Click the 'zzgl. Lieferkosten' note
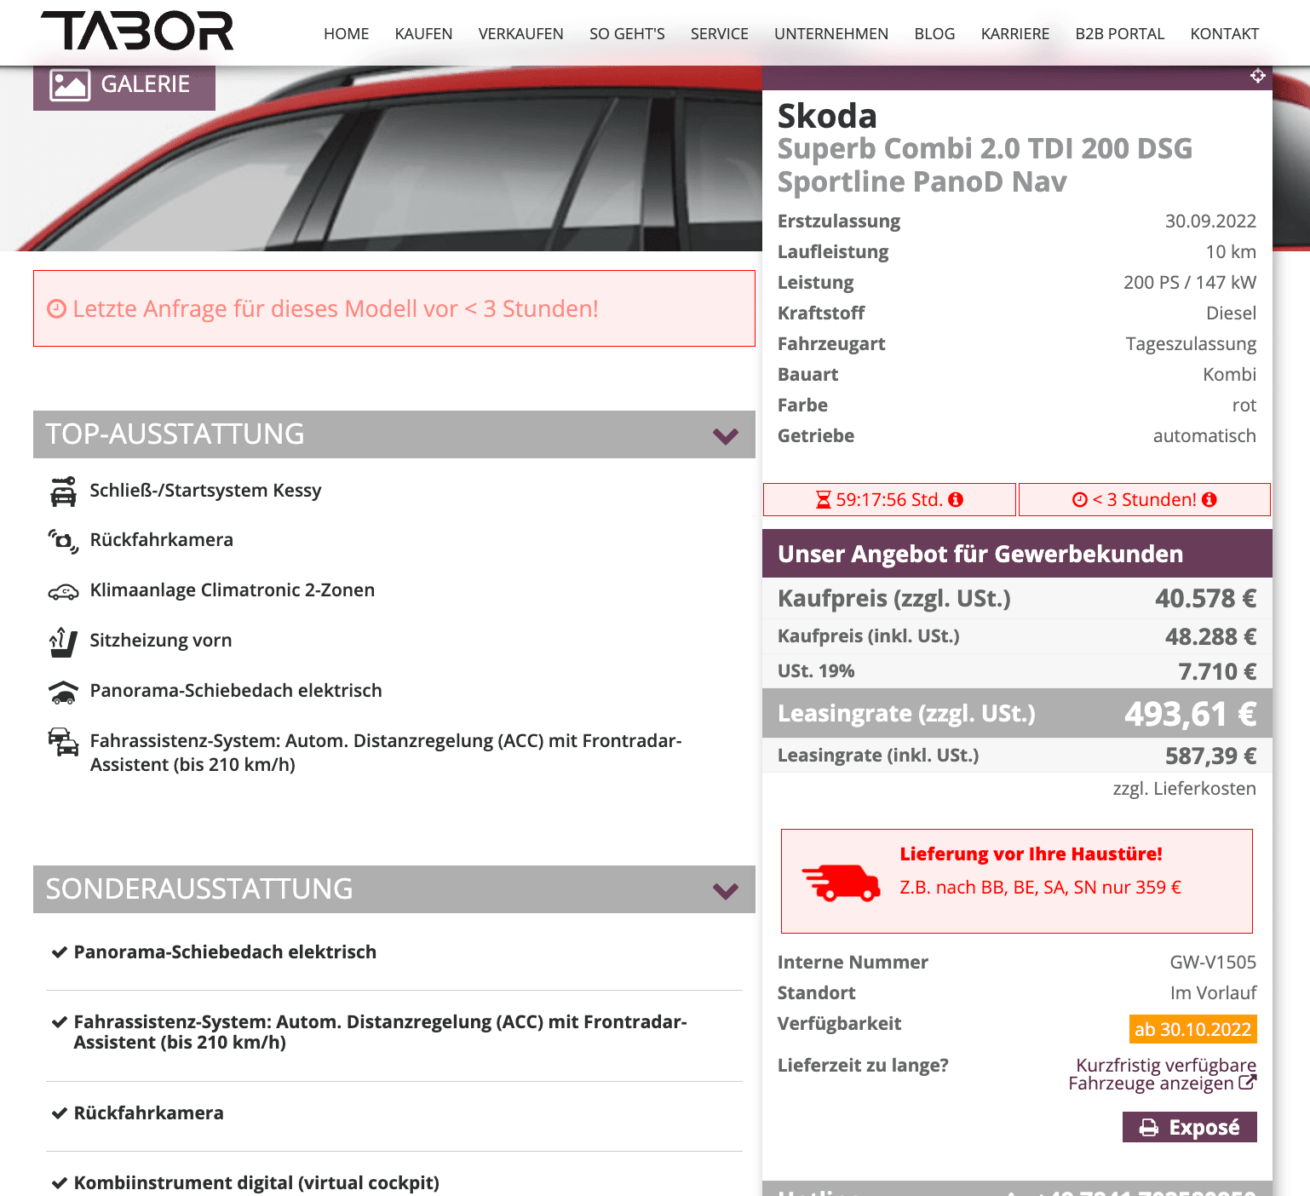The height and width of the screenshot is (1196, 1310). [x=1184, y=789]
